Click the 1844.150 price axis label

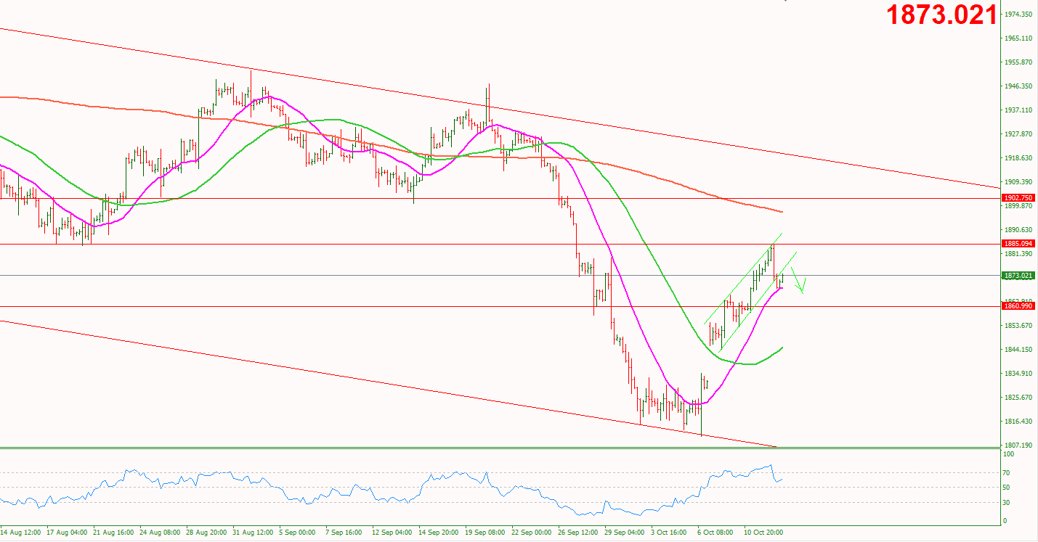coord(1018,350)
